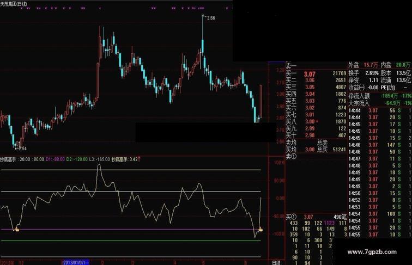412x265 pixels.
Task: Click the 卖一 ask row label
Action: 291,66
